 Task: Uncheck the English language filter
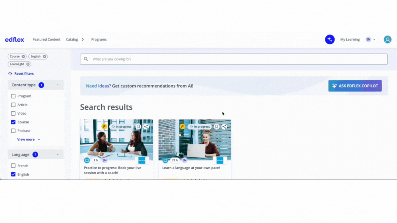pos(13,174)
